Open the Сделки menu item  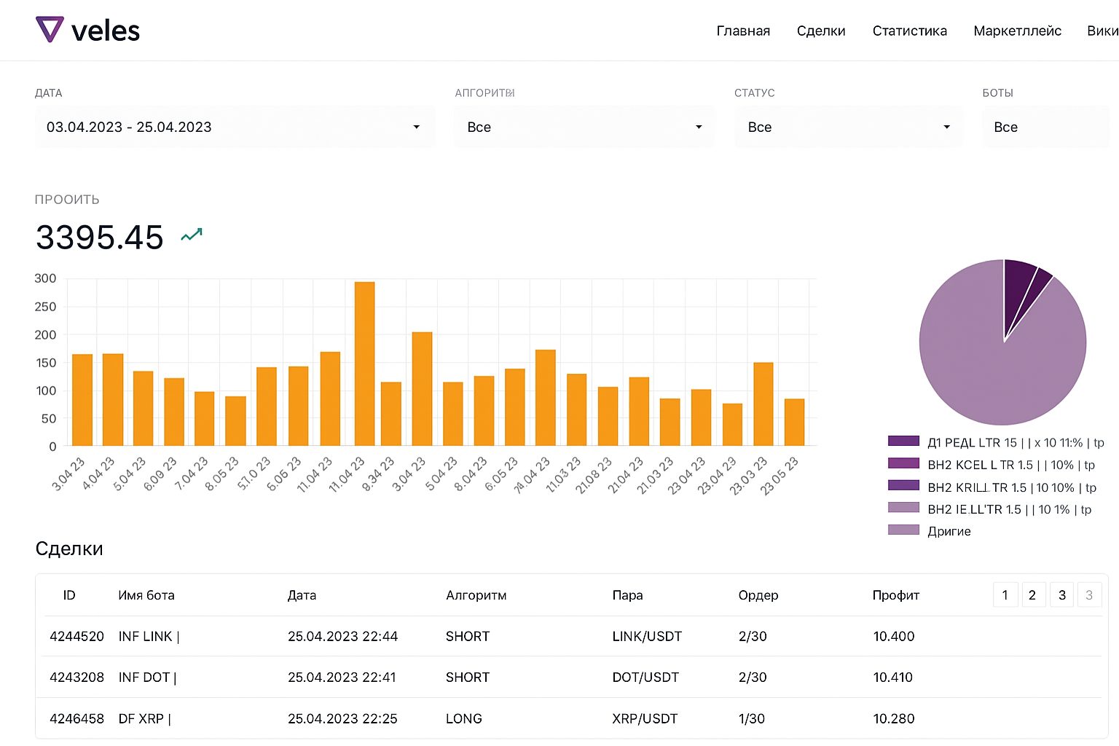coord(821,31)
